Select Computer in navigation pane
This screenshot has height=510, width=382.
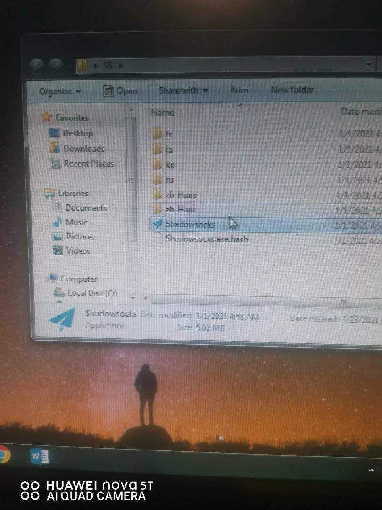pyautogui.click(x=79, y=279)
